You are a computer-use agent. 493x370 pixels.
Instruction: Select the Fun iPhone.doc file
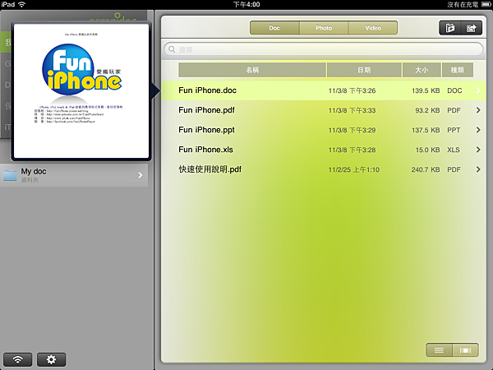pos(324,90)
